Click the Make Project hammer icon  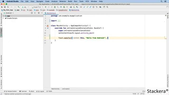click(18, 7)
